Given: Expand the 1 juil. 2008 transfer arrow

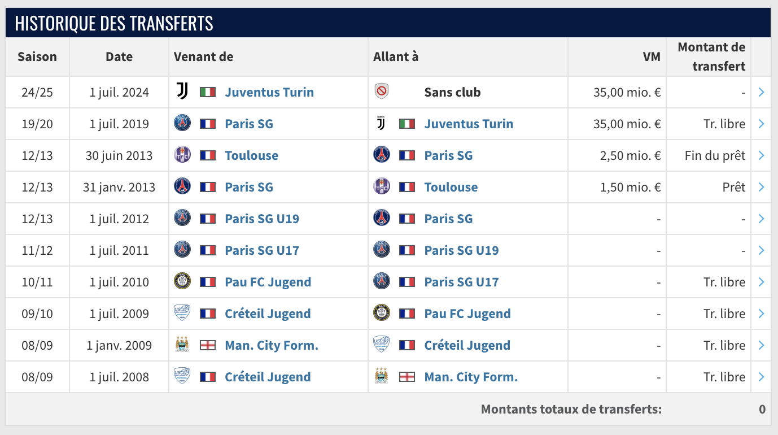Looking at the screenshot, I should pyautogui.click(x=761, y=377).
